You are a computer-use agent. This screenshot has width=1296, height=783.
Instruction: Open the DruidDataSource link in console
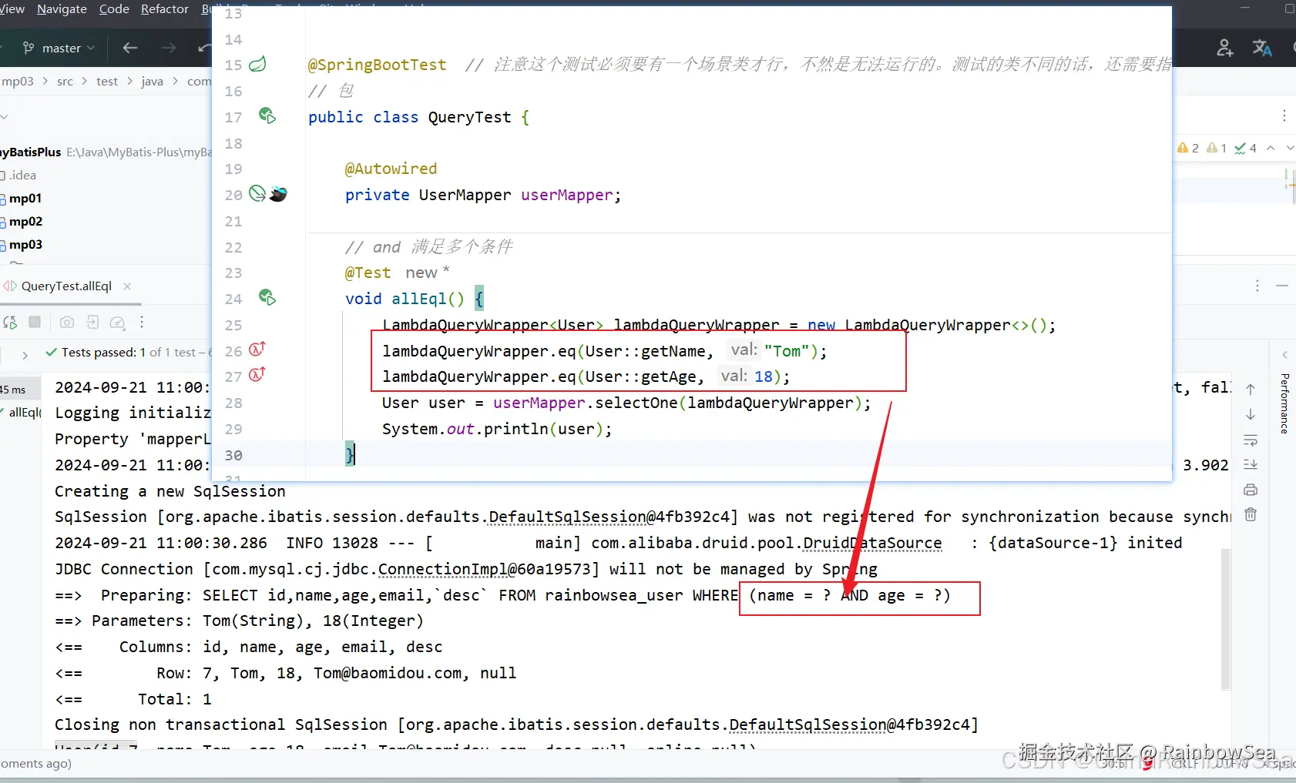pyautogui.click(x=872, y=543)
